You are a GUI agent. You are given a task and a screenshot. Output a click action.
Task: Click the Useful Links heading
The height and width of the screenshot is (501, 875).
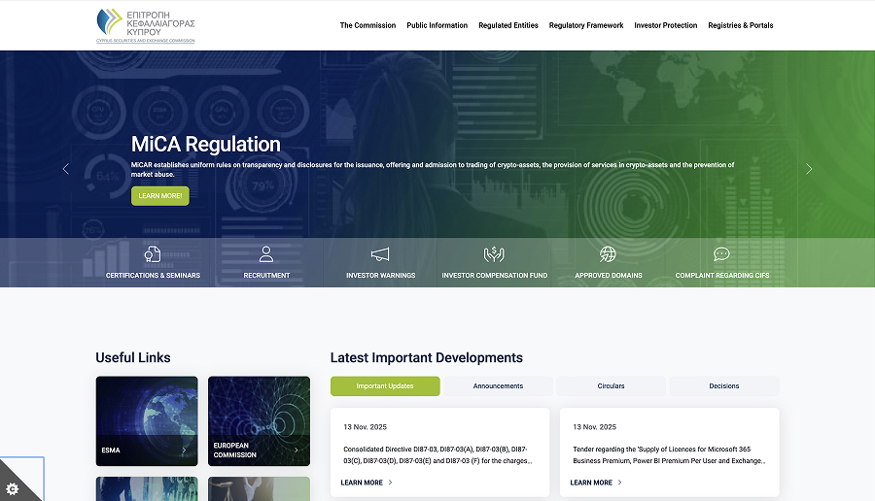[133, 357]
